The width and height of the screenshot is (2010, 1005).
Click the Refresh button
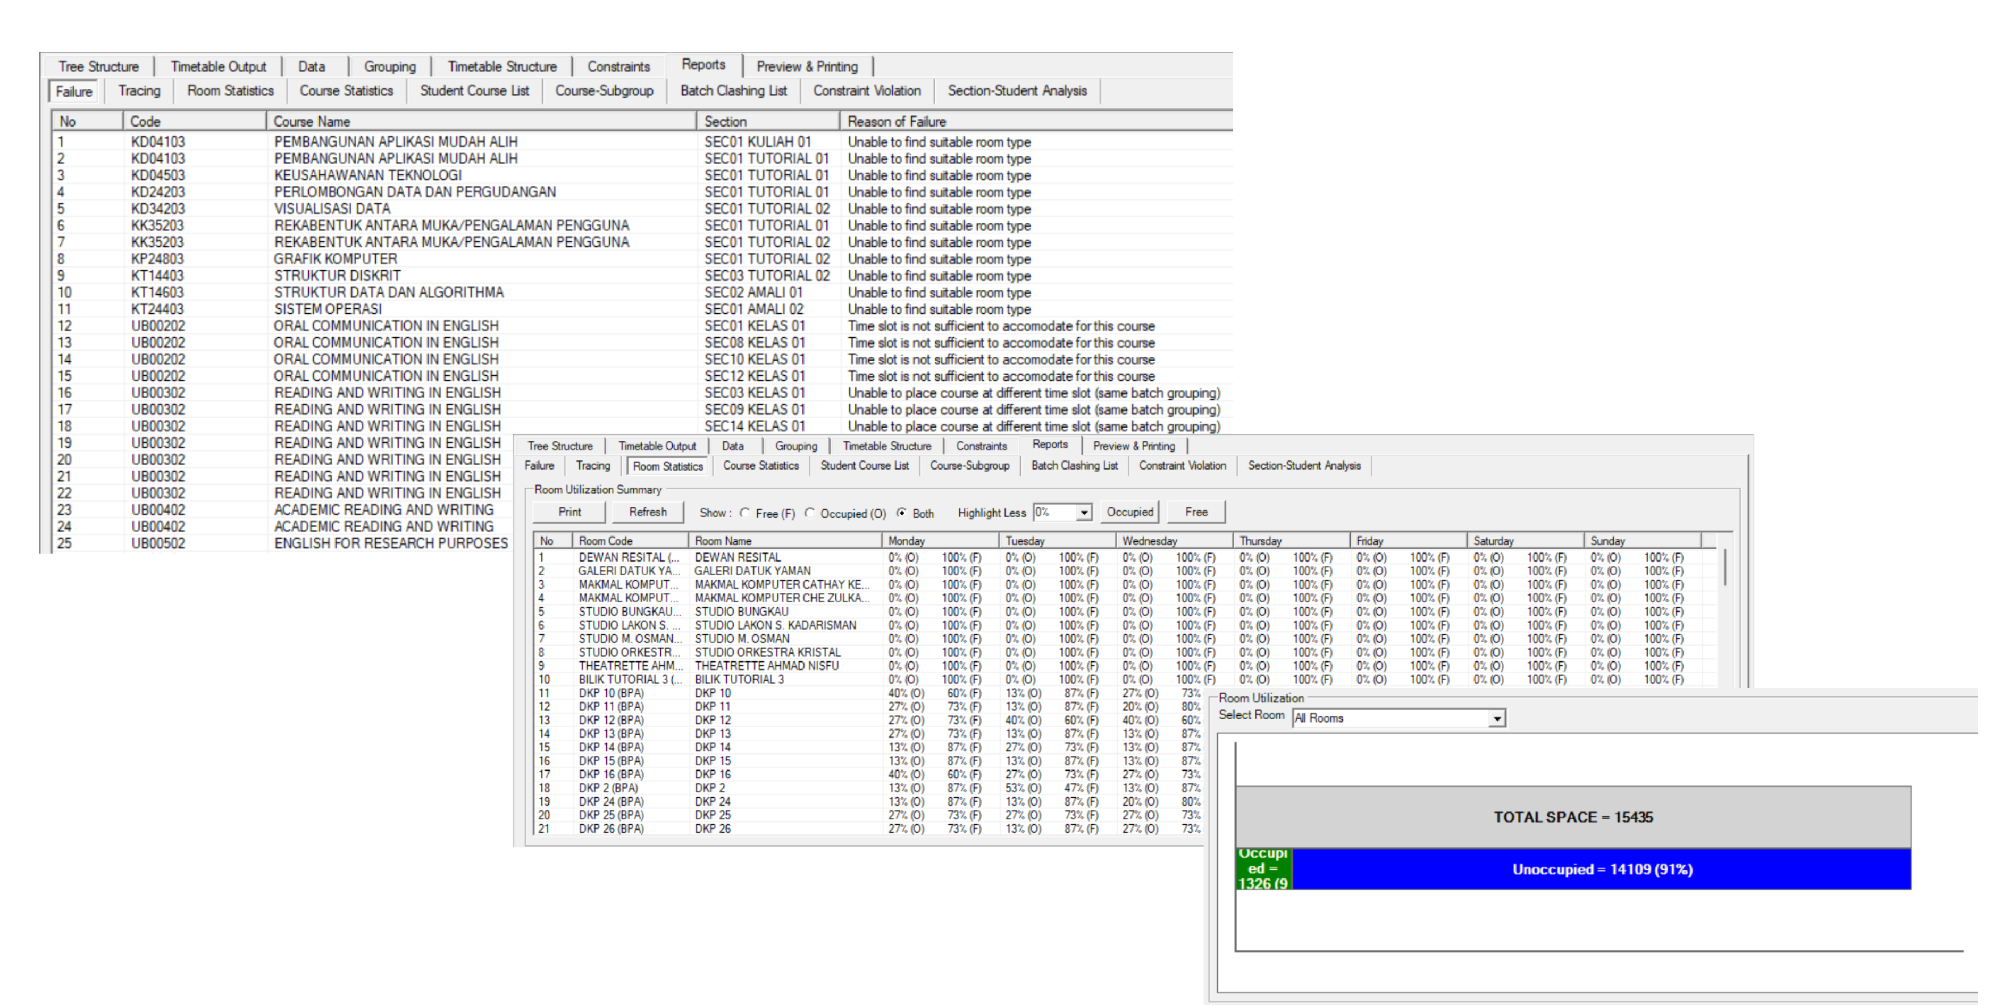tap(648, 512)
